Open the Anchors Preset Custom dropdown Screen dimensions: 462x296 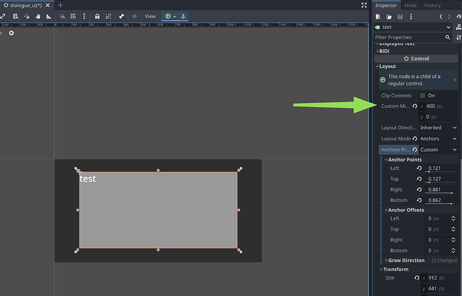click(439, 150)
